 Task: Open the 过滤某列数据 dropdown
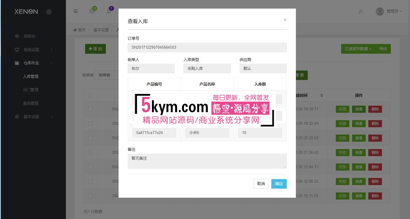point(358,49)
